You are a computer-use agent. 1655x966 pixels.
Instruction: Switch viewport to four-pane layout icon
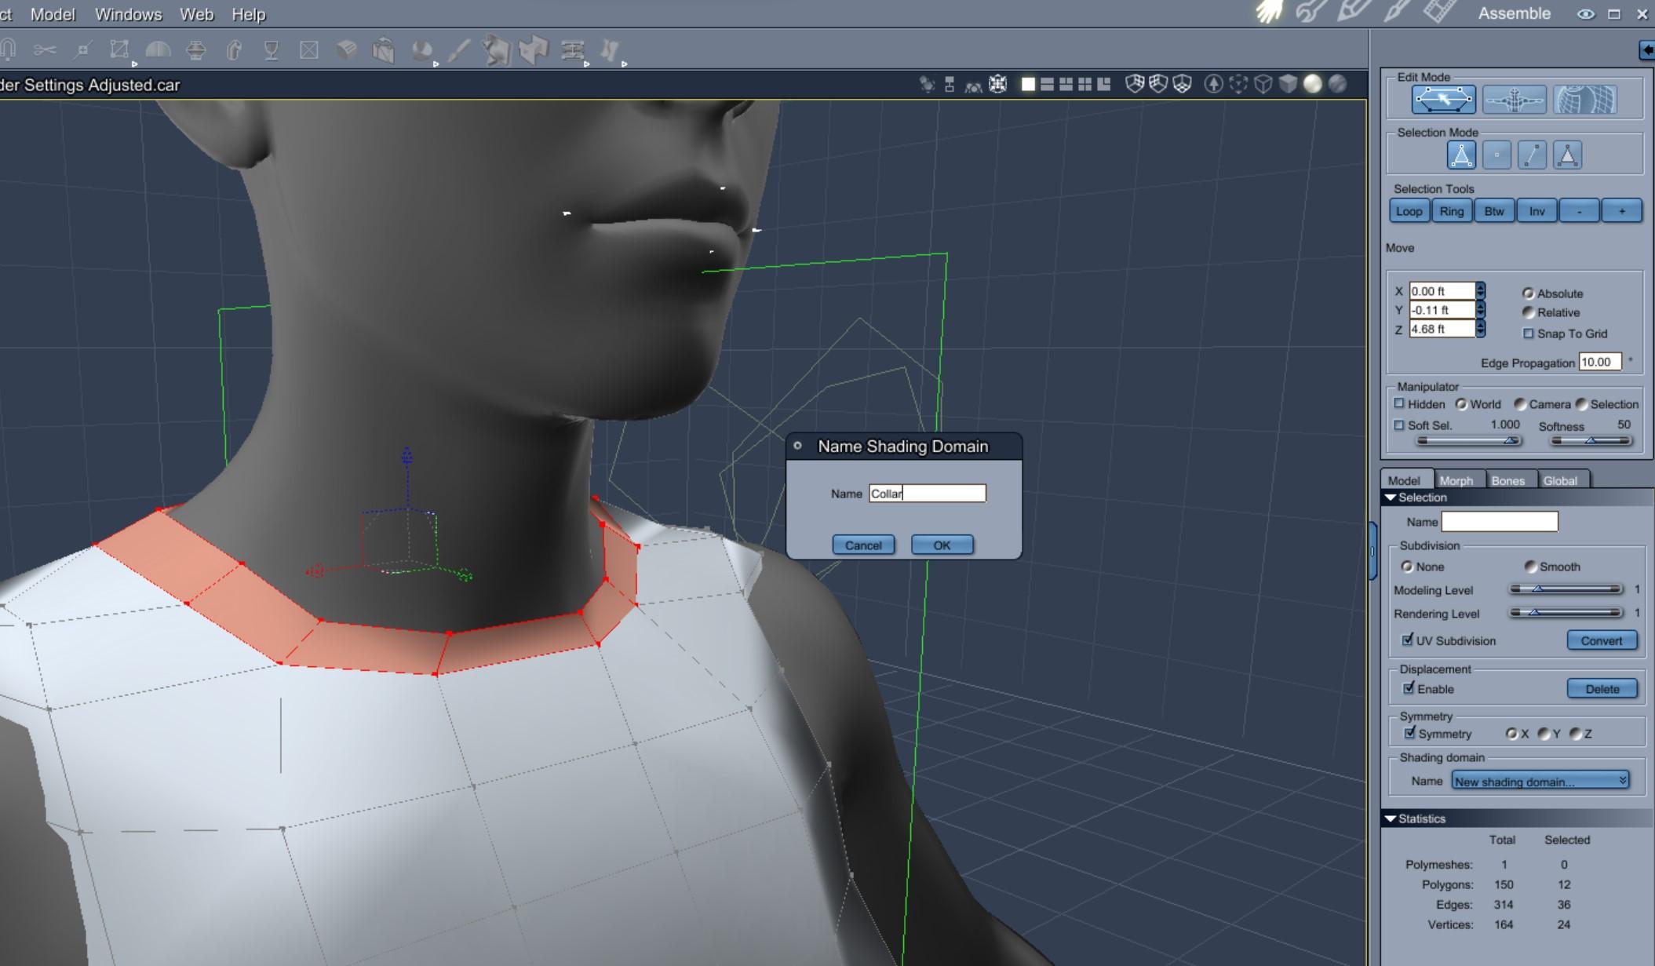tap(1084, 84)
